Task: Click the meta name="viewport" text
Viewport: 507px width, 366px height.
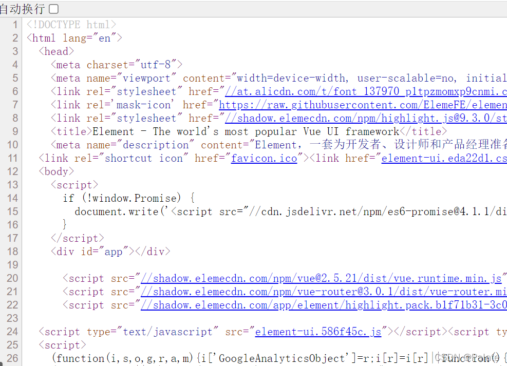Action: [x=114, y=78]
